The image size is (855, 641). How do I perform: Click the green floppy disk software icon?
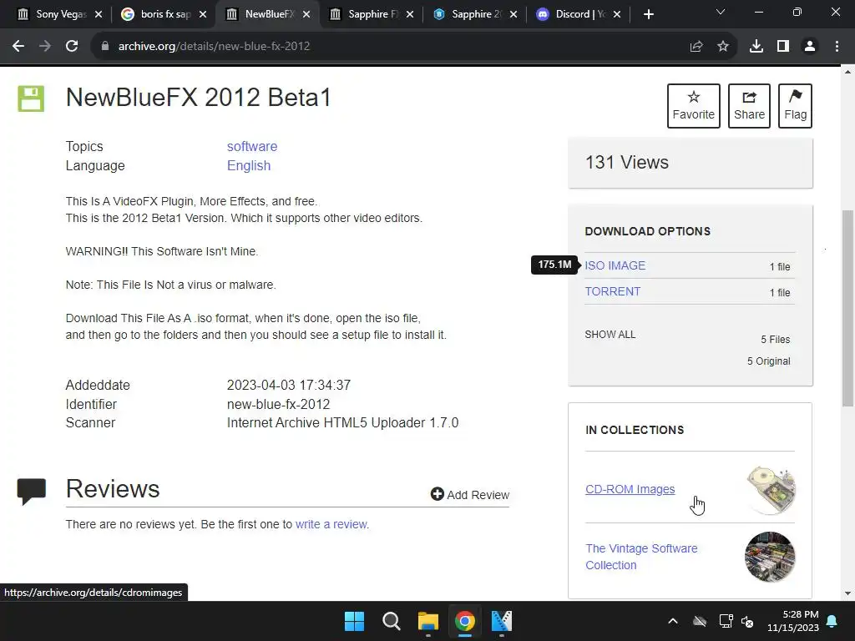click(31, 98)
